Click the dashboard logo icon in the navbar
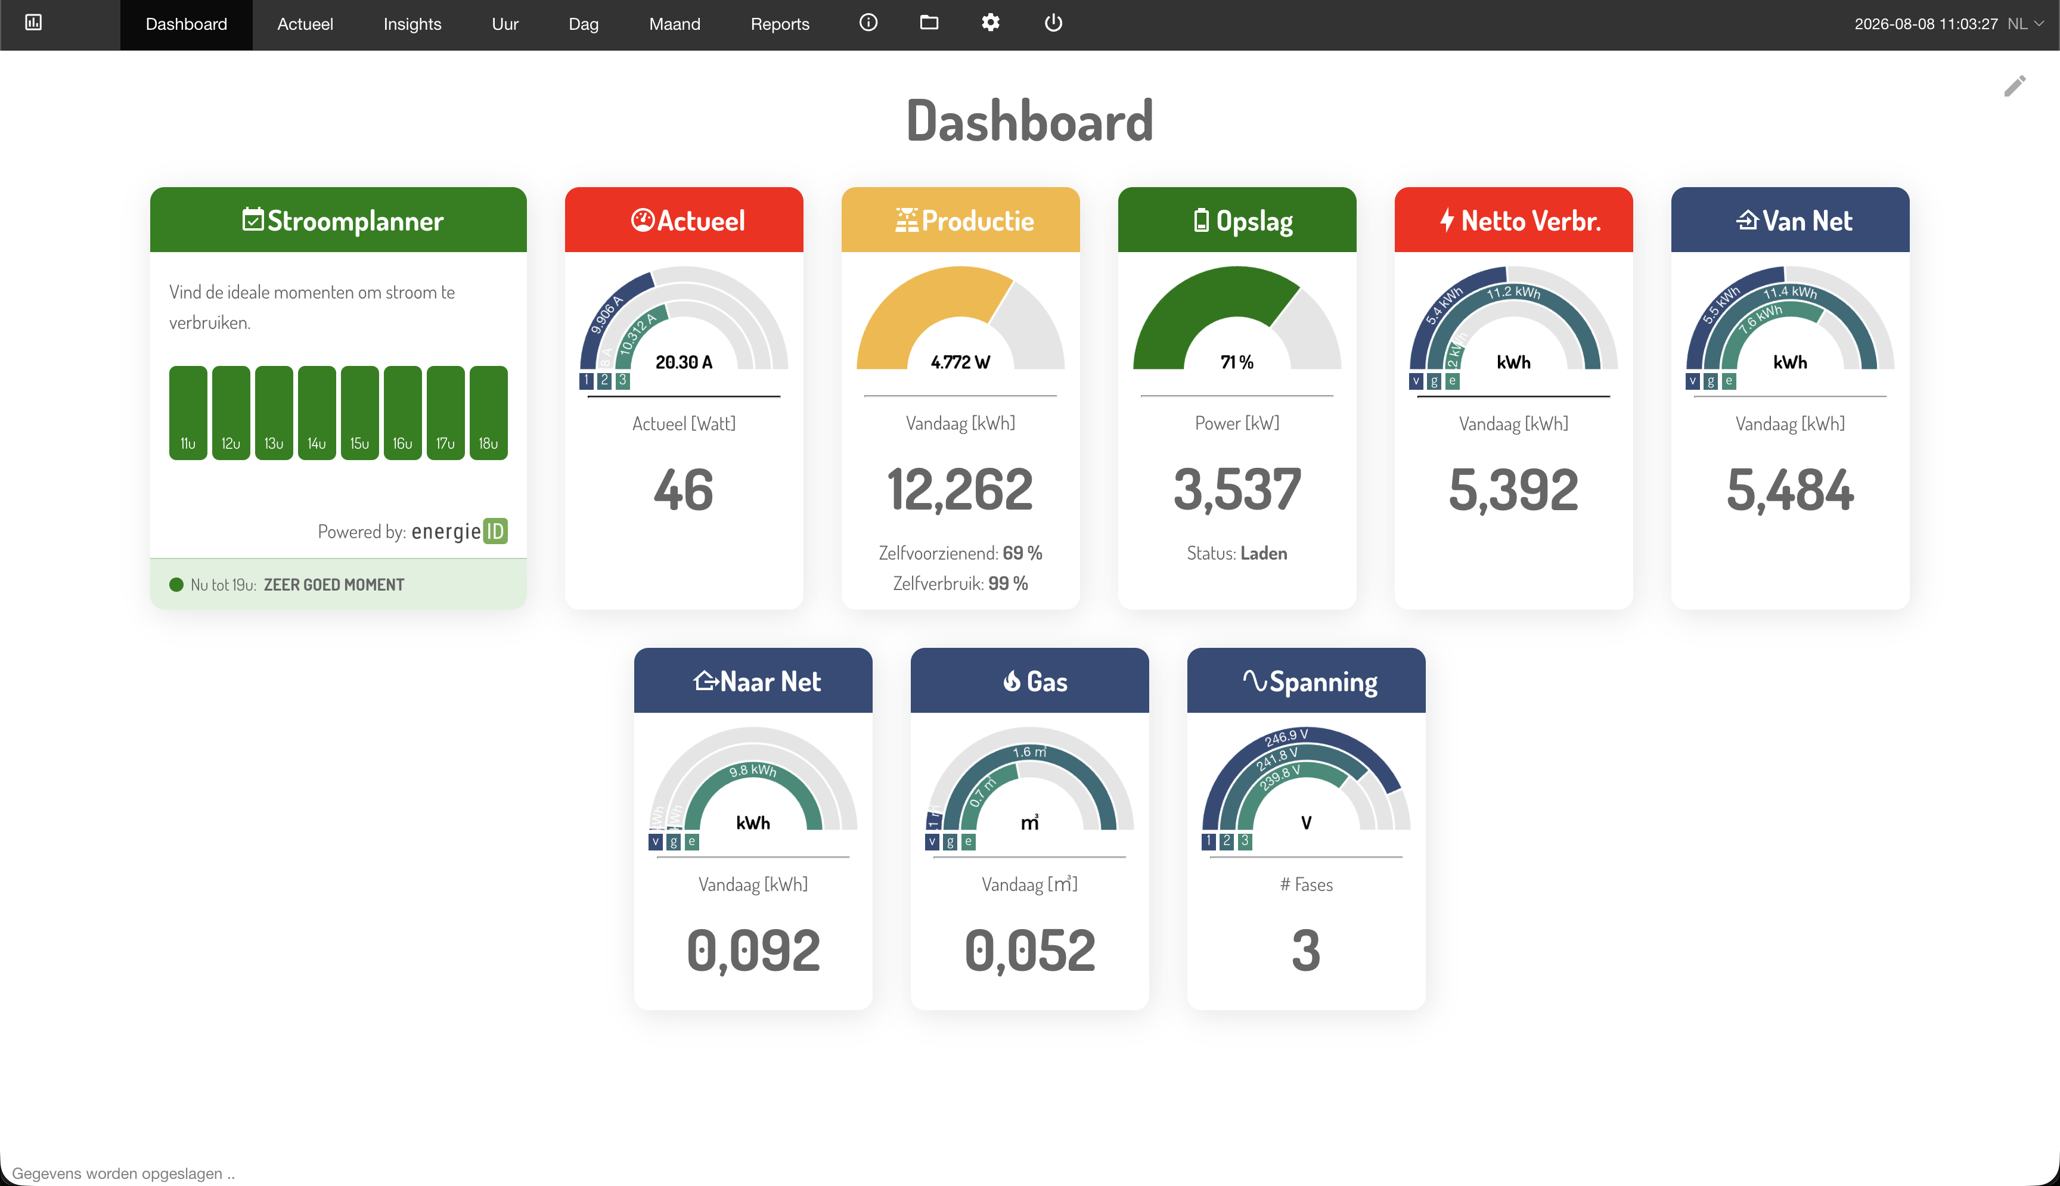2060x1186 pixels. 33,23
